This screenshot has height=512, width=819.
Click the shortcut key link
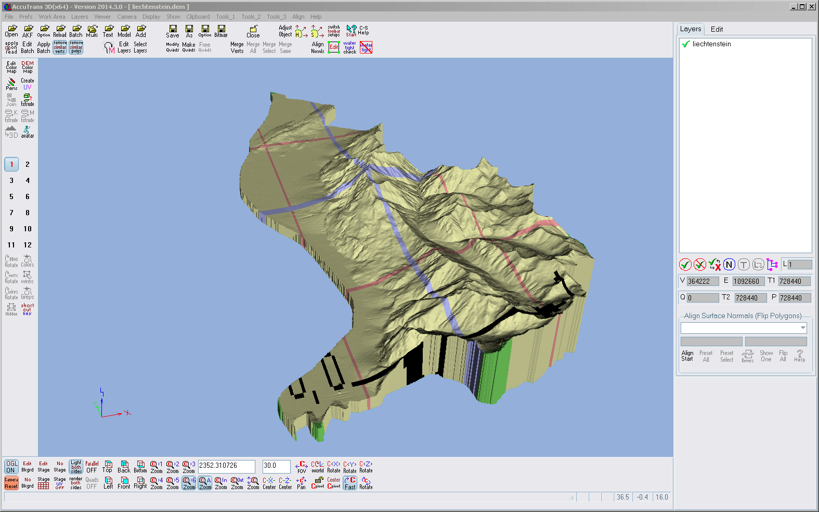click(28, 309)
